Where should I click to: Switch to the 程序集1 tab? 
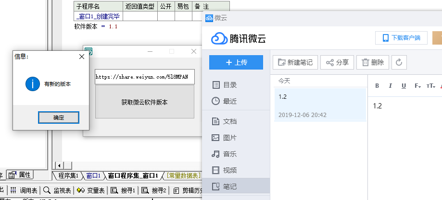(68, 176)
